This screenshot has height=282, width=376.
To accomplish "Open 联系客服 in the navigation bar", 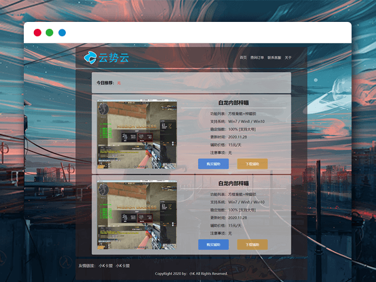I will [x=274, y=58].
